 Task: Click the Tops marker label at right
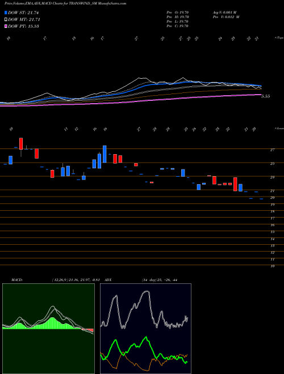pyautogui.click(x=279, y=38)
